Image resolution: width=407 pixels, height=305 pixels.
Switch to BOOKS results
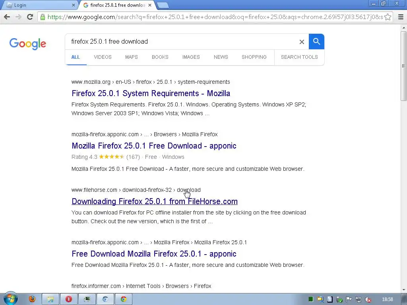160,57
